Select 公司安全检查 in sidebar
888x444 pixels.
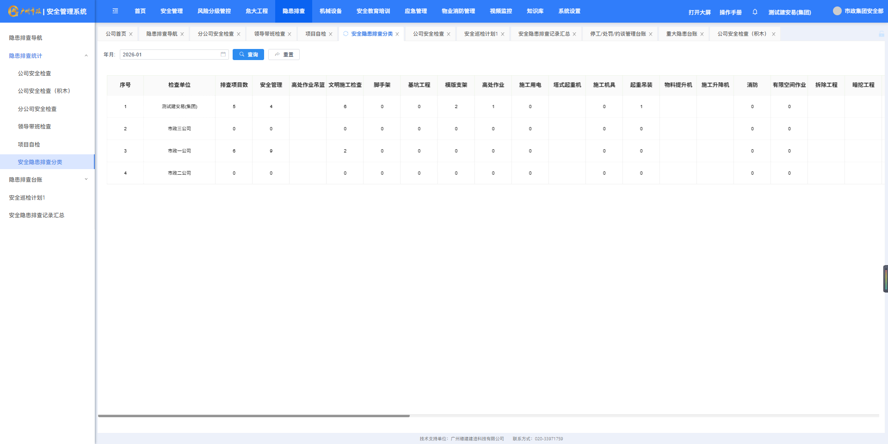pos(34,73)
